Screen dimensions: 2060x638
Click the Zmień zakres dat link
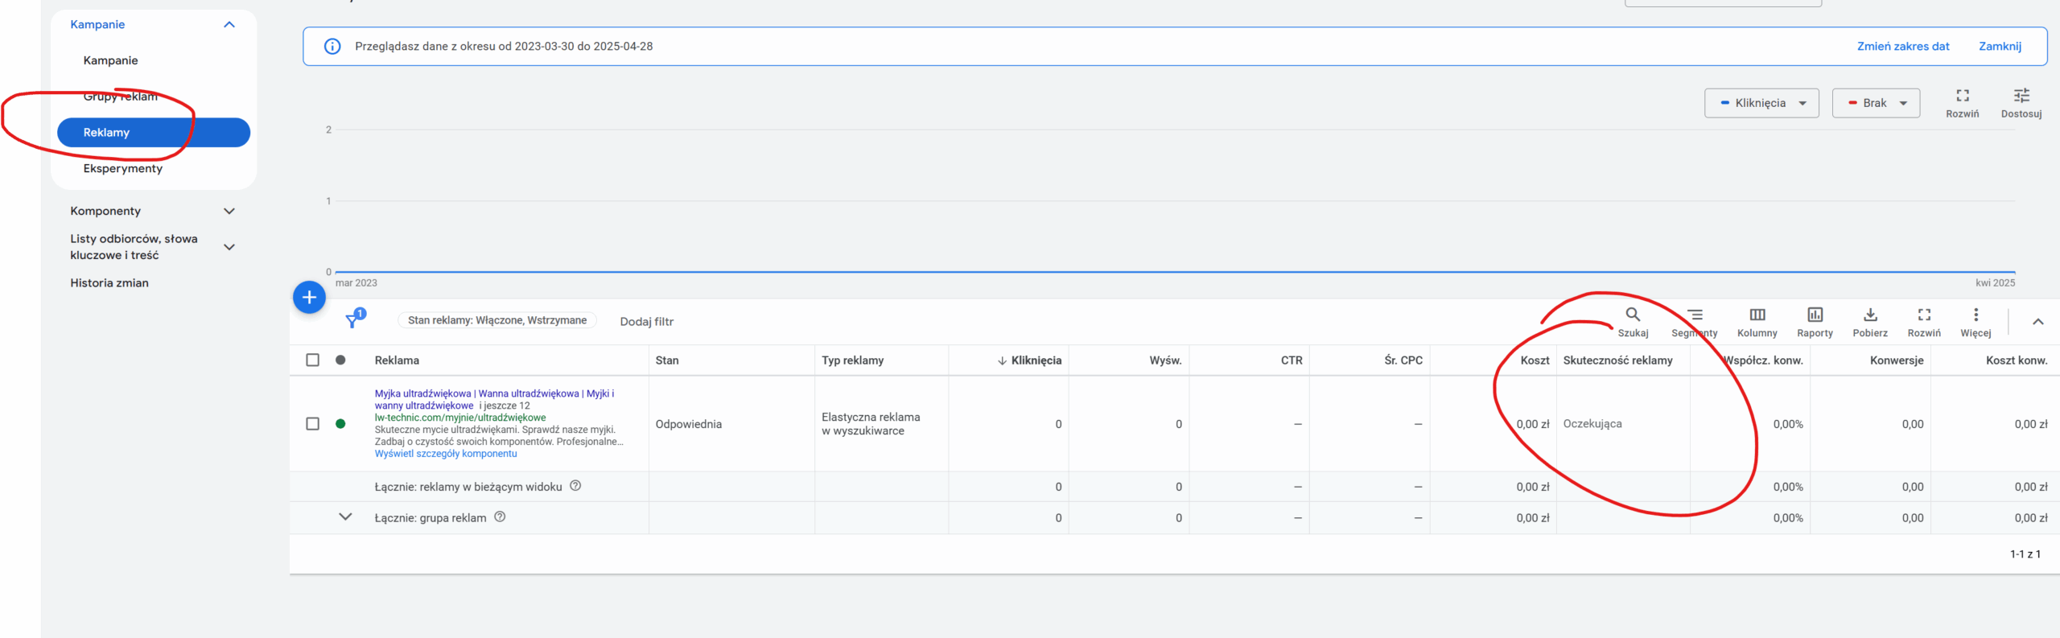click(x=1902, y=47)
